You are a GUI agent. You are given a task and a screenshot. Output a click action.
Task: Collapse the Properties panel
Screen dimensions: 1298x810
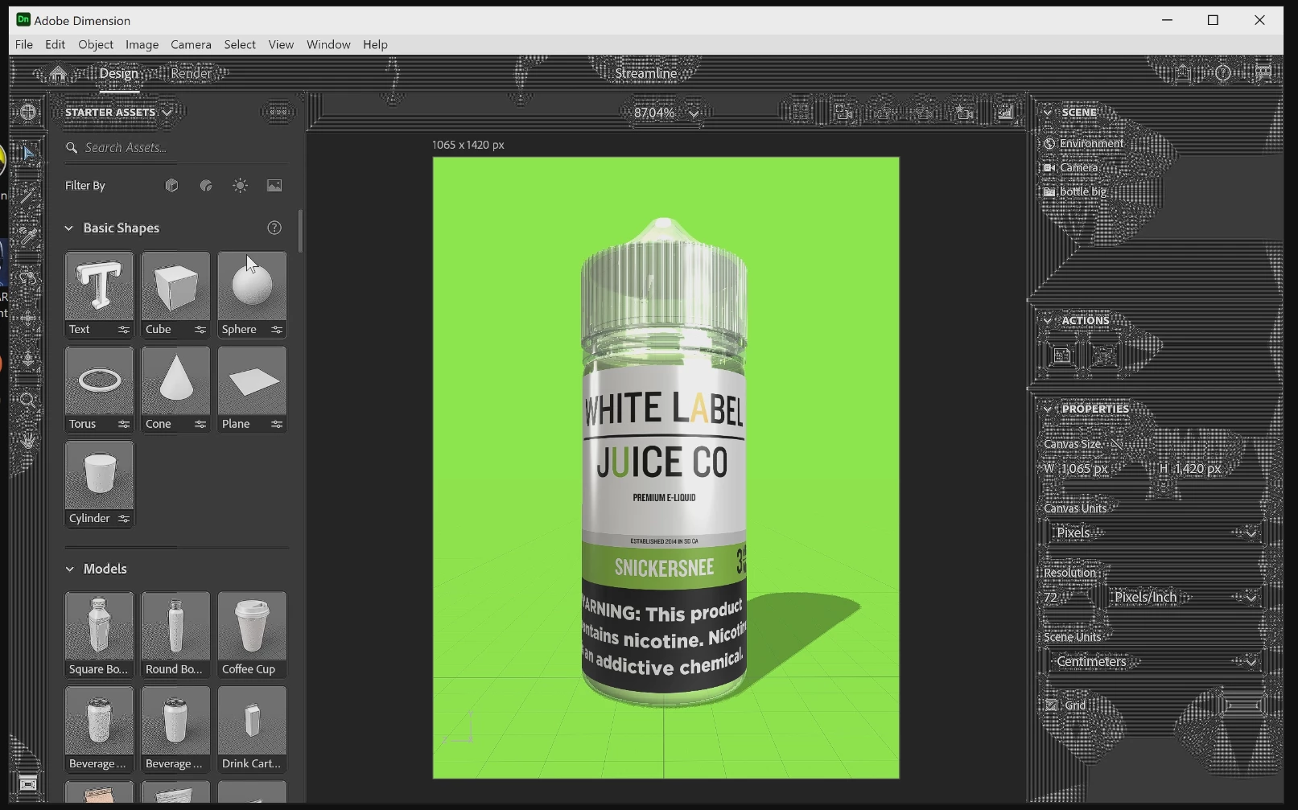coord(1048,409)
